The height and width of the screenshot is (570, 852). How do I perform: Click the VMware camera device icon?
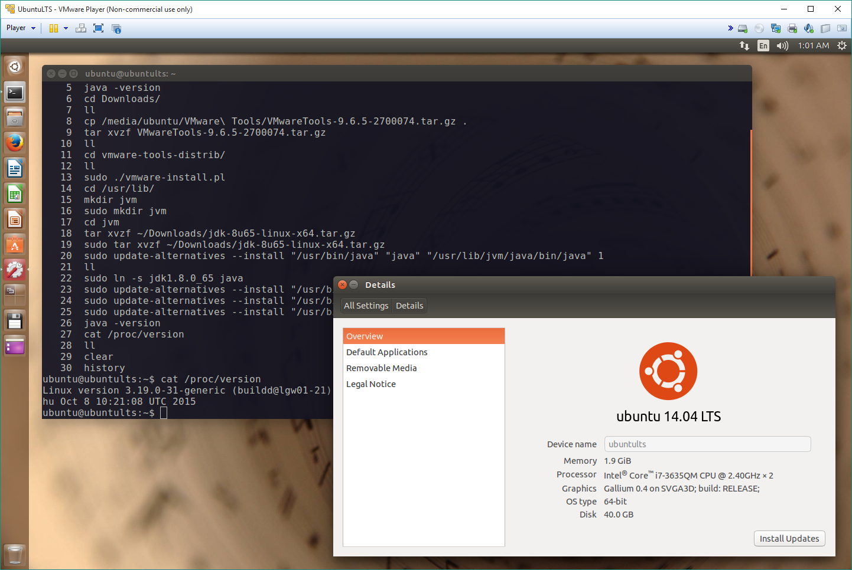[842, 28]
